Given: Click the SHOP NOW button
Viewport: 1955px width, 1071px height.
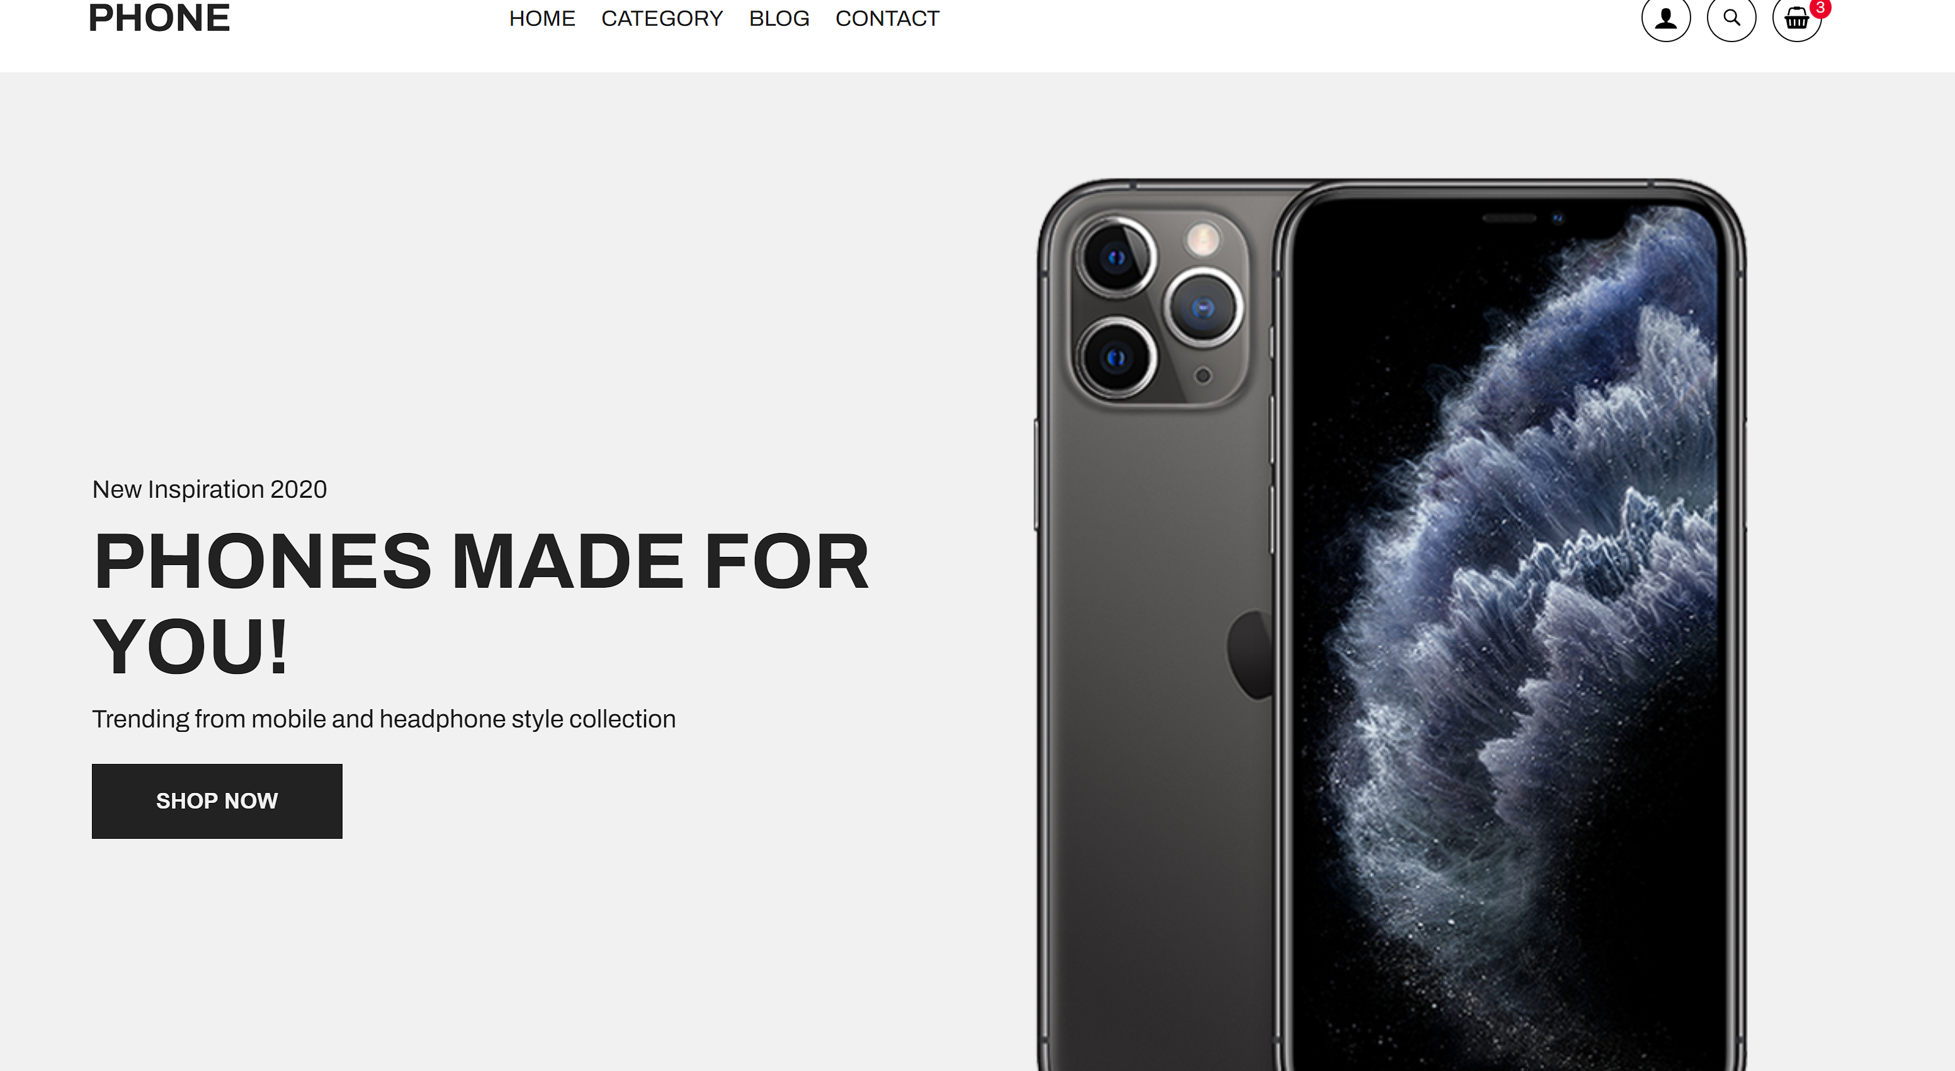Looking at the screenshot, I should (217, 801).
